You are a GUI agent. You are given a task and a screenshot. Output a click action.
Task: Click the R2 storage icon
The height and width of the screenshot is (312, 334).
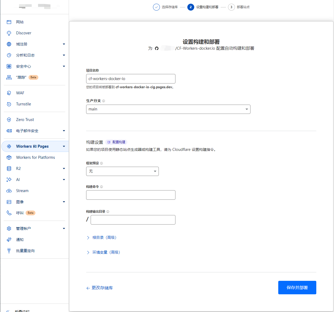[x=9, y=169]
